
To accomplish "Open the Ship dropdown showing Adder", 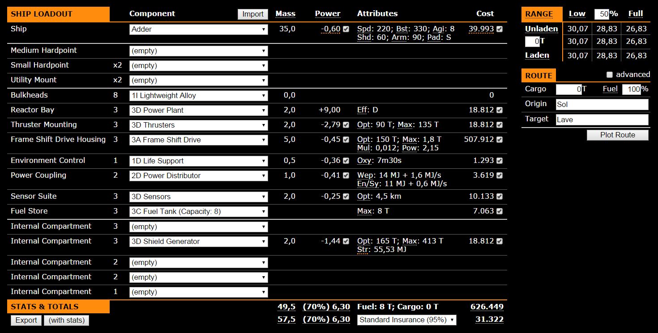I will [x=199, y=30].
